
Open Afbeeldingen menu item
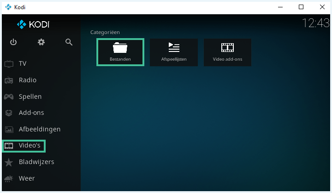pos(40,129)
